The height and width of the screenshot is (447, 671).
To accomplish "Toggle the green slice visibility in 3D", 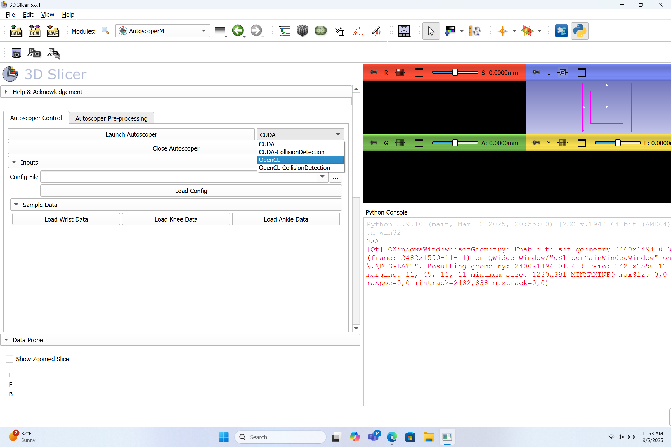I will 400,143.
